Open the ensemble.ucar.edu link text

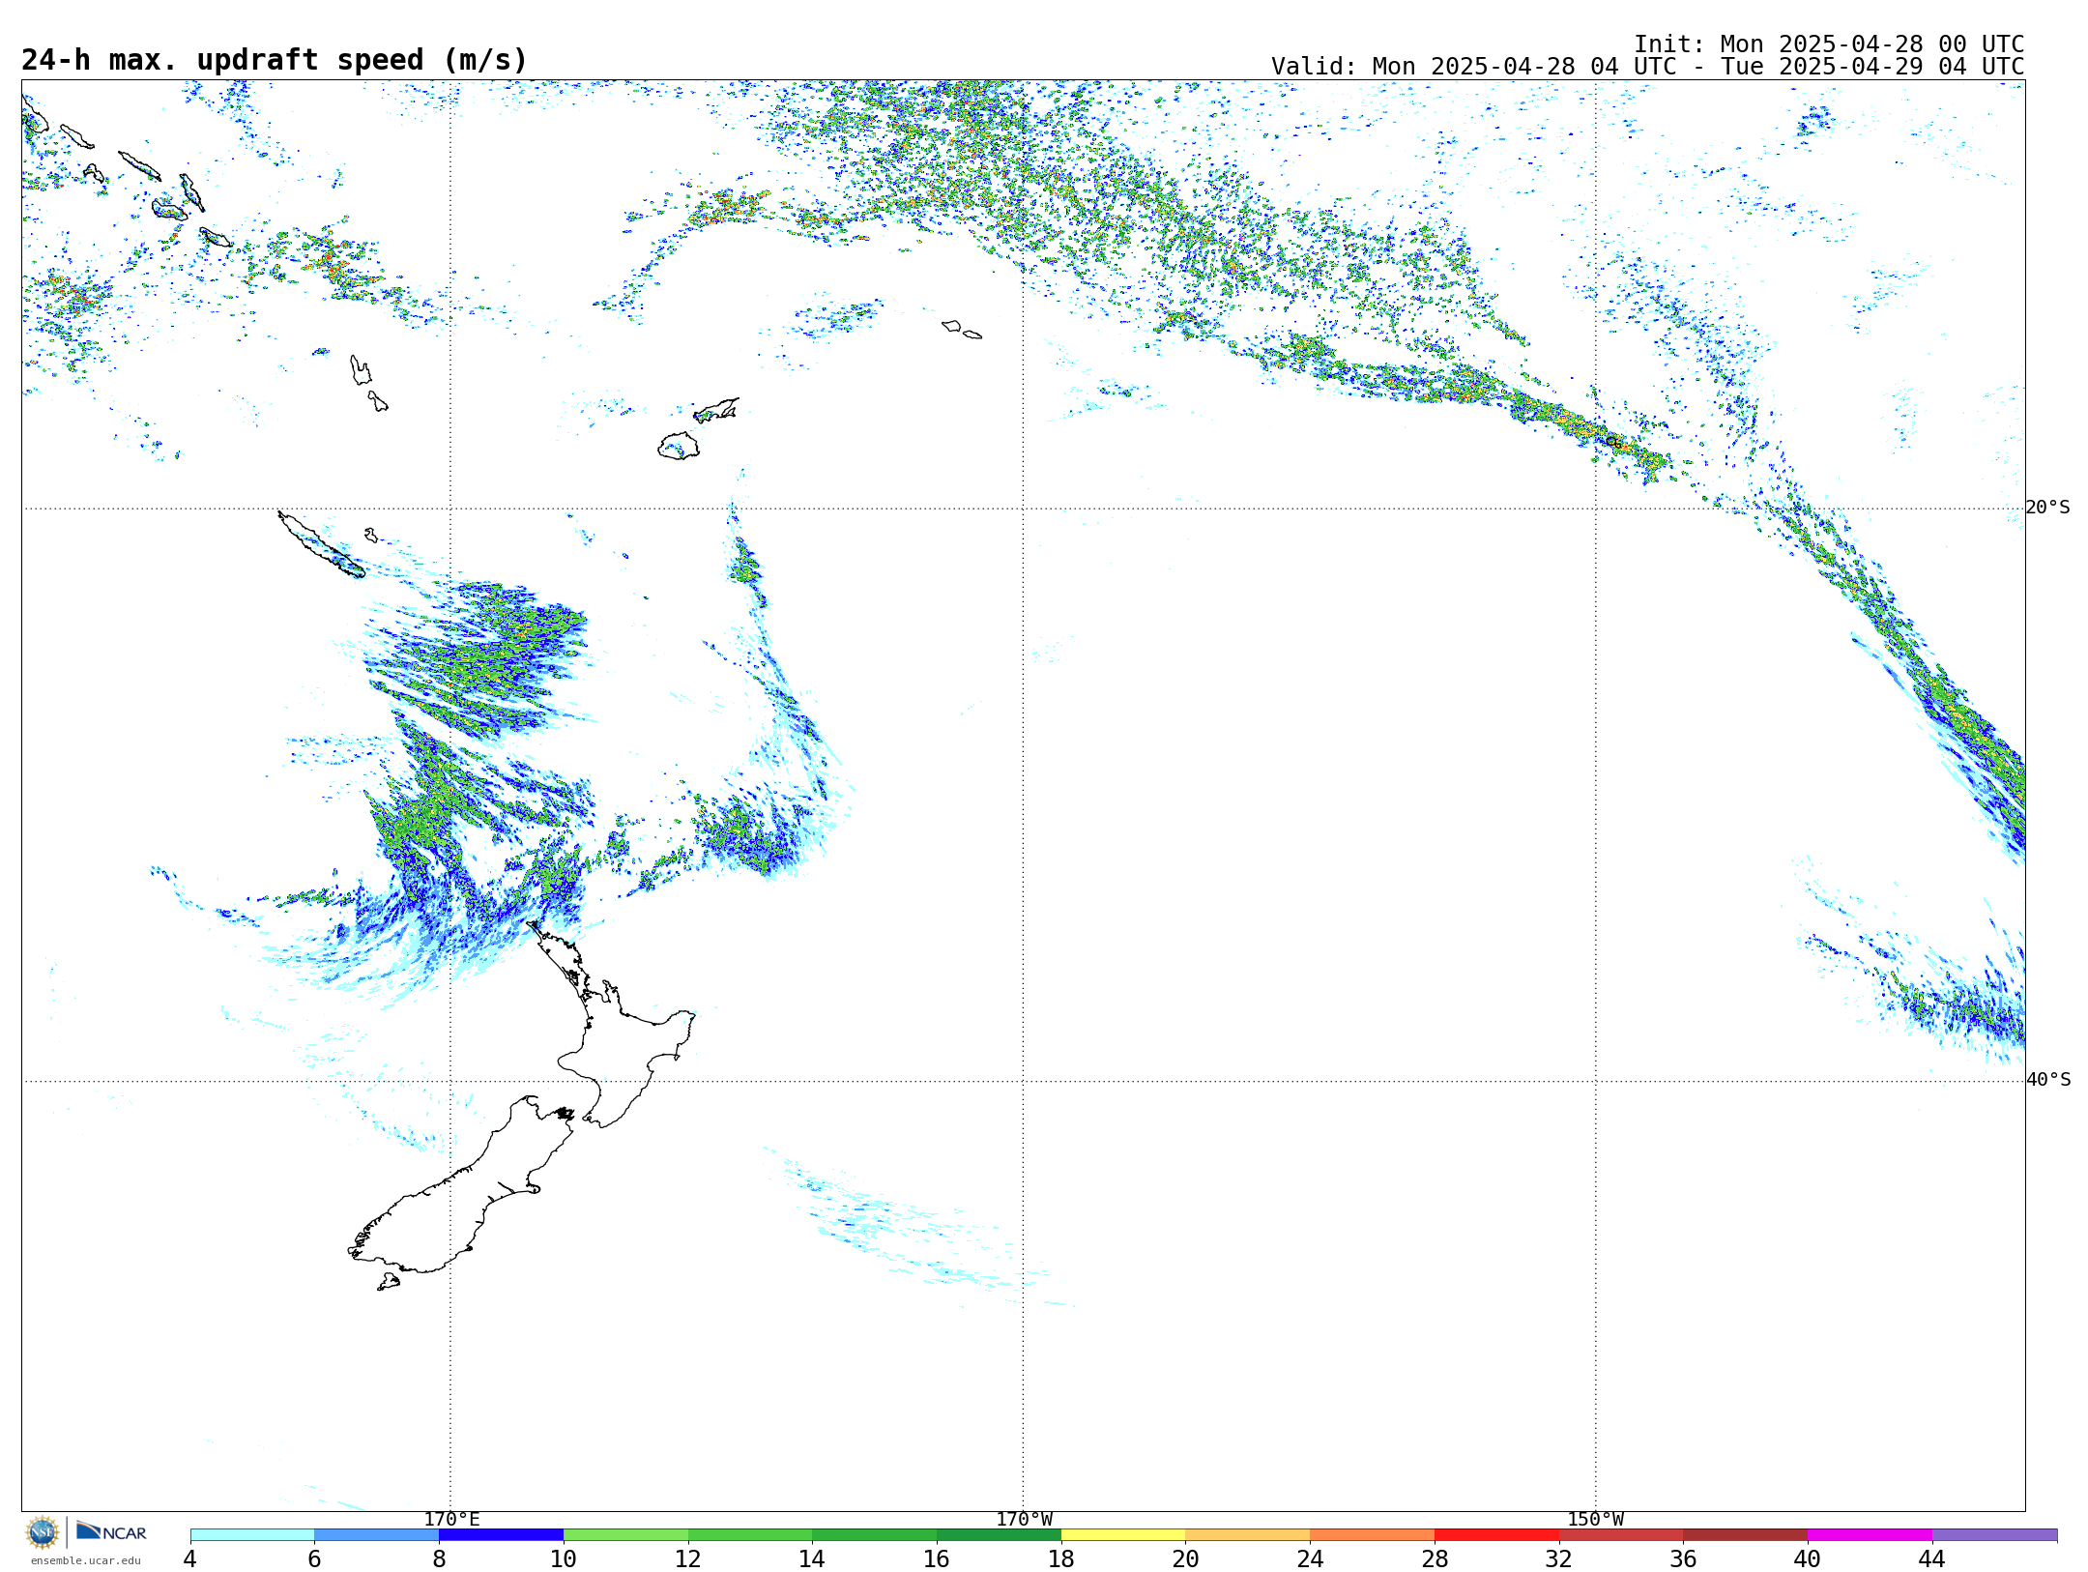pyautogui.click(x=85, y=1560)
